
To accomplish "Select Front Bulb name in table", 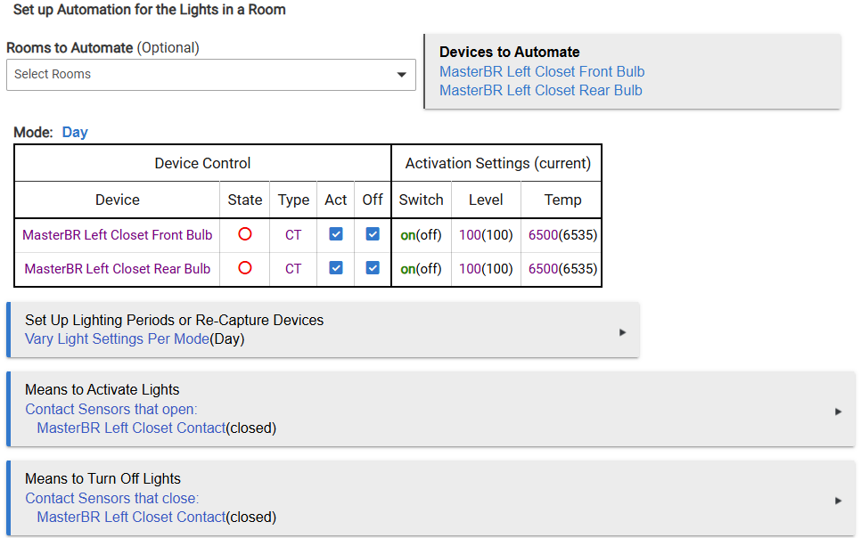I will pyautogui.click(x=118, y=235).
